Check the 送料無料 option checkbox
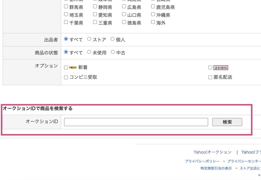The height and width of the screenshot is (180, 261). (210, 68)
